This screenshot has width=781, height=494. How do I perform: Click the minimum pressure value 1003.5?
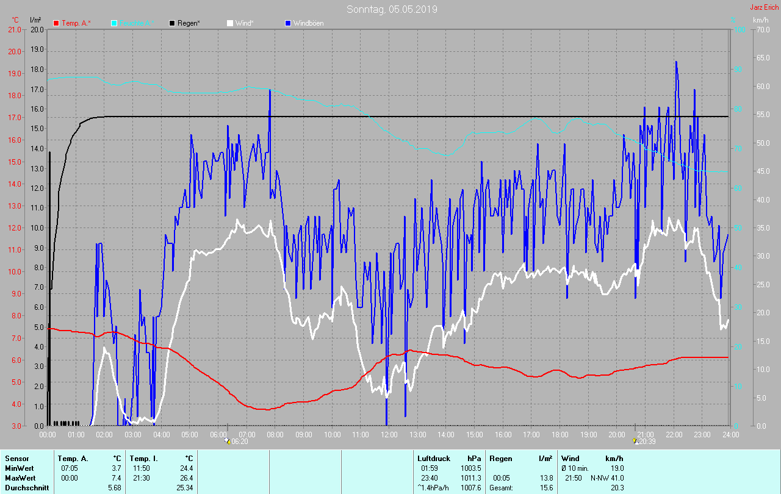(471, 468)
